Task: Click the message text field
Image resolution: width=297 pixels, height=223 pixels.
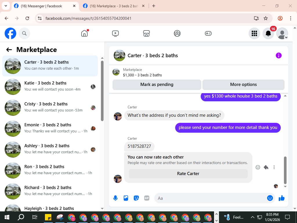Action: tap(211, 198)
